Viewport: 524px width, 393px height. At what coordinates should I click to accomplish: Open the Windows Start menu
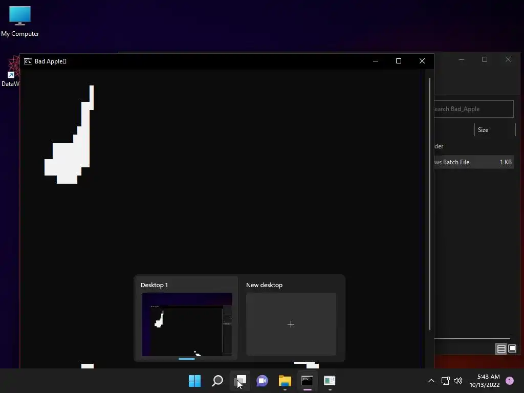(x=194, y=381)
